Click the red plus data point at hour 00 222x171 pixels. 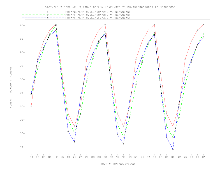pos(31,106)
